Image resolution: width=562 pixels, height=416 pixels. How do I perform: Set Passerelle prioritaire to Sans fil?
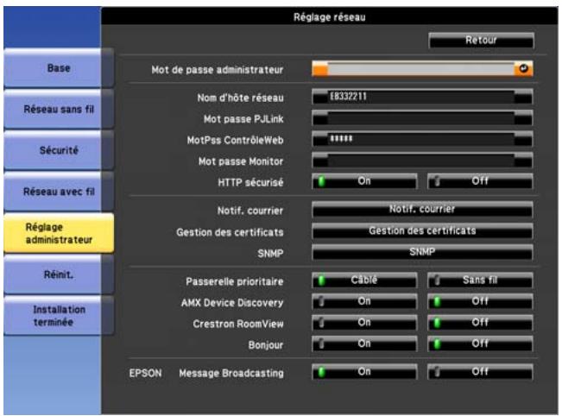(x=480, y=280)
